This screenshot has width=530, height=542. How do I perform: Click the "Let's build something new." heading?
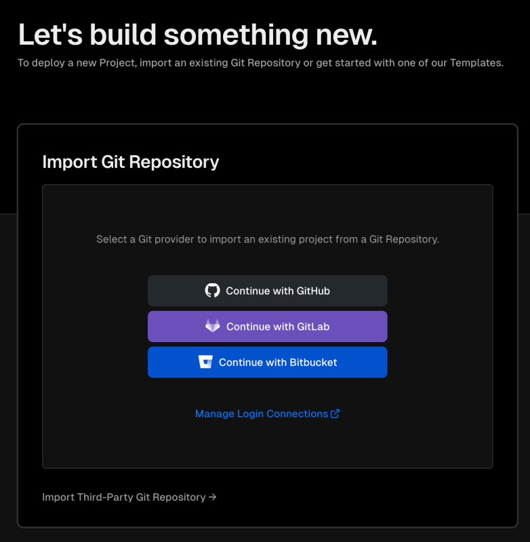coord(197,35)
